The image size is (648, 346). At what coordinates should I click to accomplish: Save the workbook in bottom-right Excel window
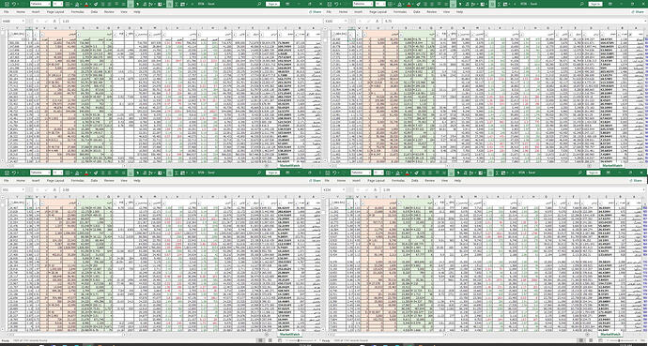(328, 173)
